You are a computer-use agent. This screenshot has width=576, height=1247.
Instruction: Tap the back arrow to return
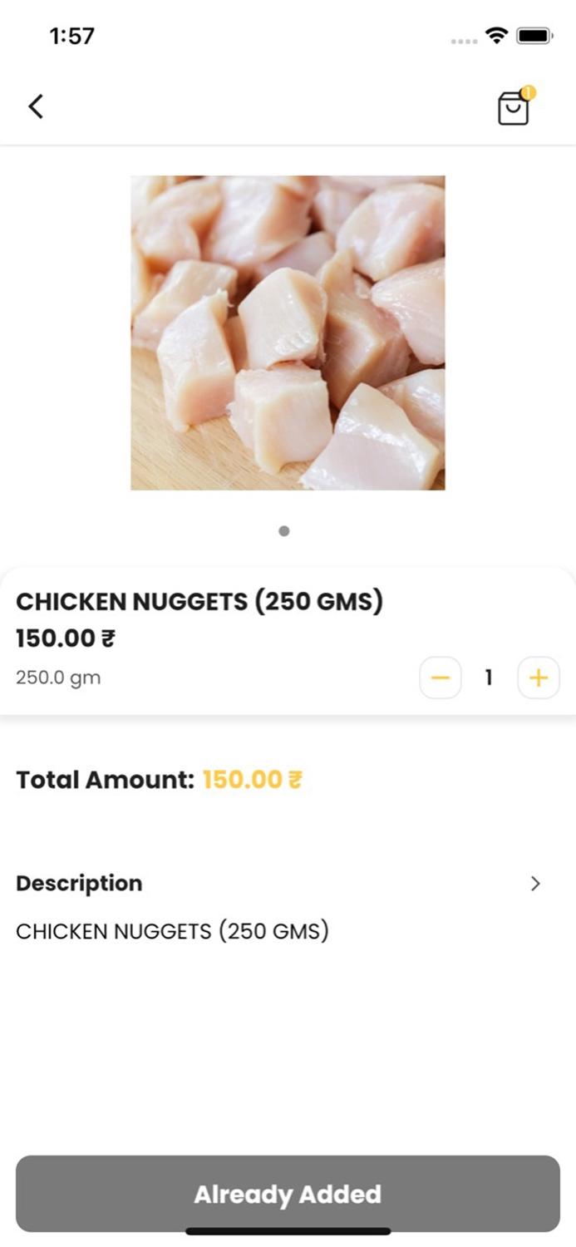(x=36, y=106)
